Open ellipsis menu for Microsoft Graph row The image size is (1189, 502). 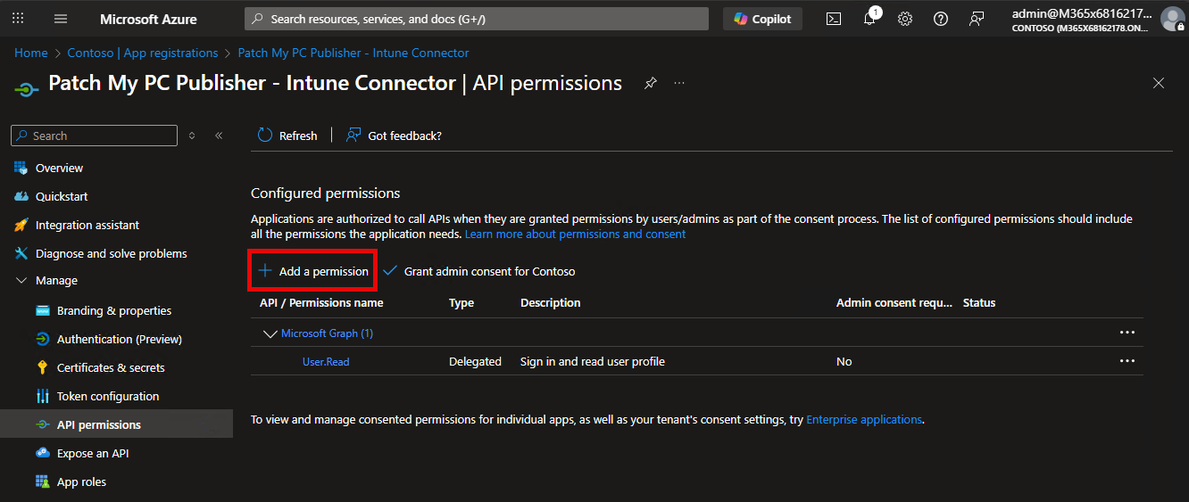point(1127,333)
